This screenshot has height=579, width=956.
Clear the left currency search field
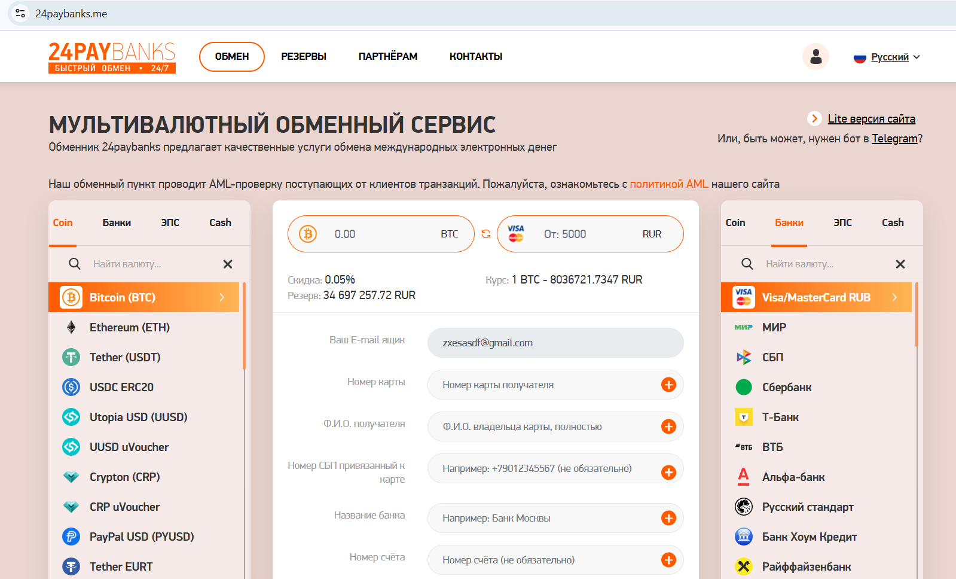228,264
